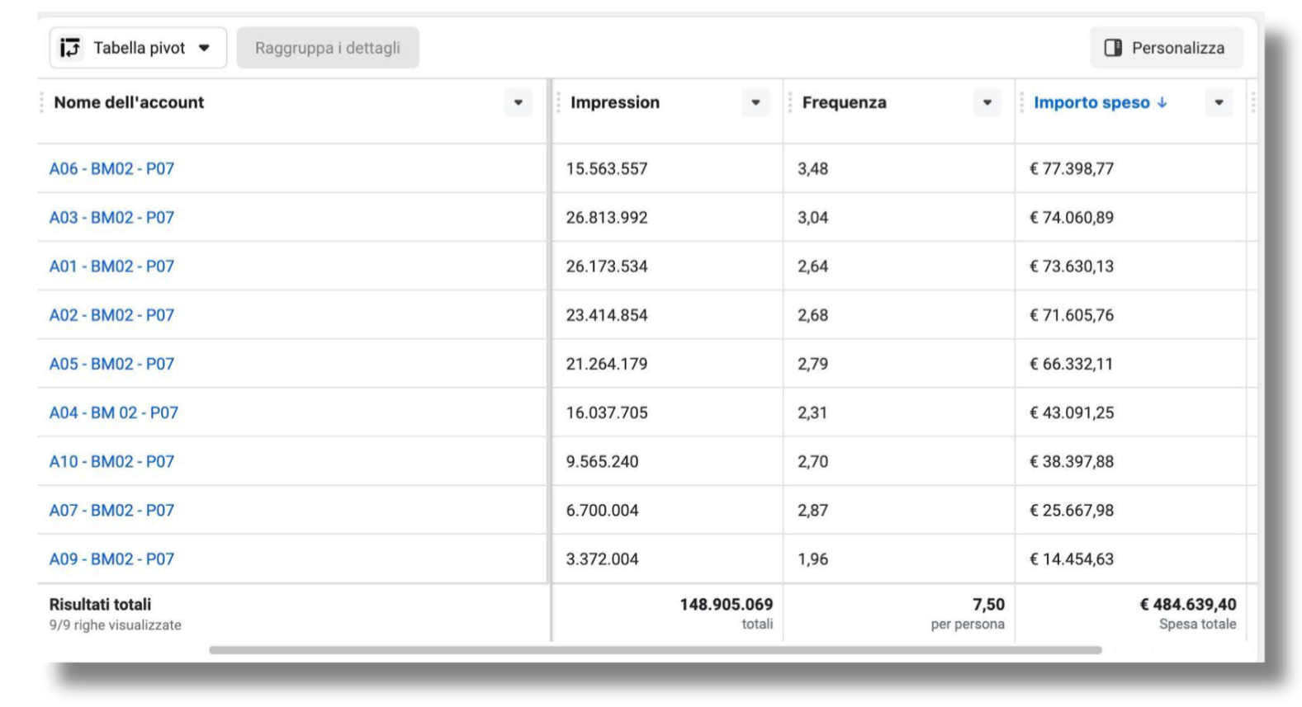Click the pivot table icon
This screenshot has height=707, width=1302.
71,48
